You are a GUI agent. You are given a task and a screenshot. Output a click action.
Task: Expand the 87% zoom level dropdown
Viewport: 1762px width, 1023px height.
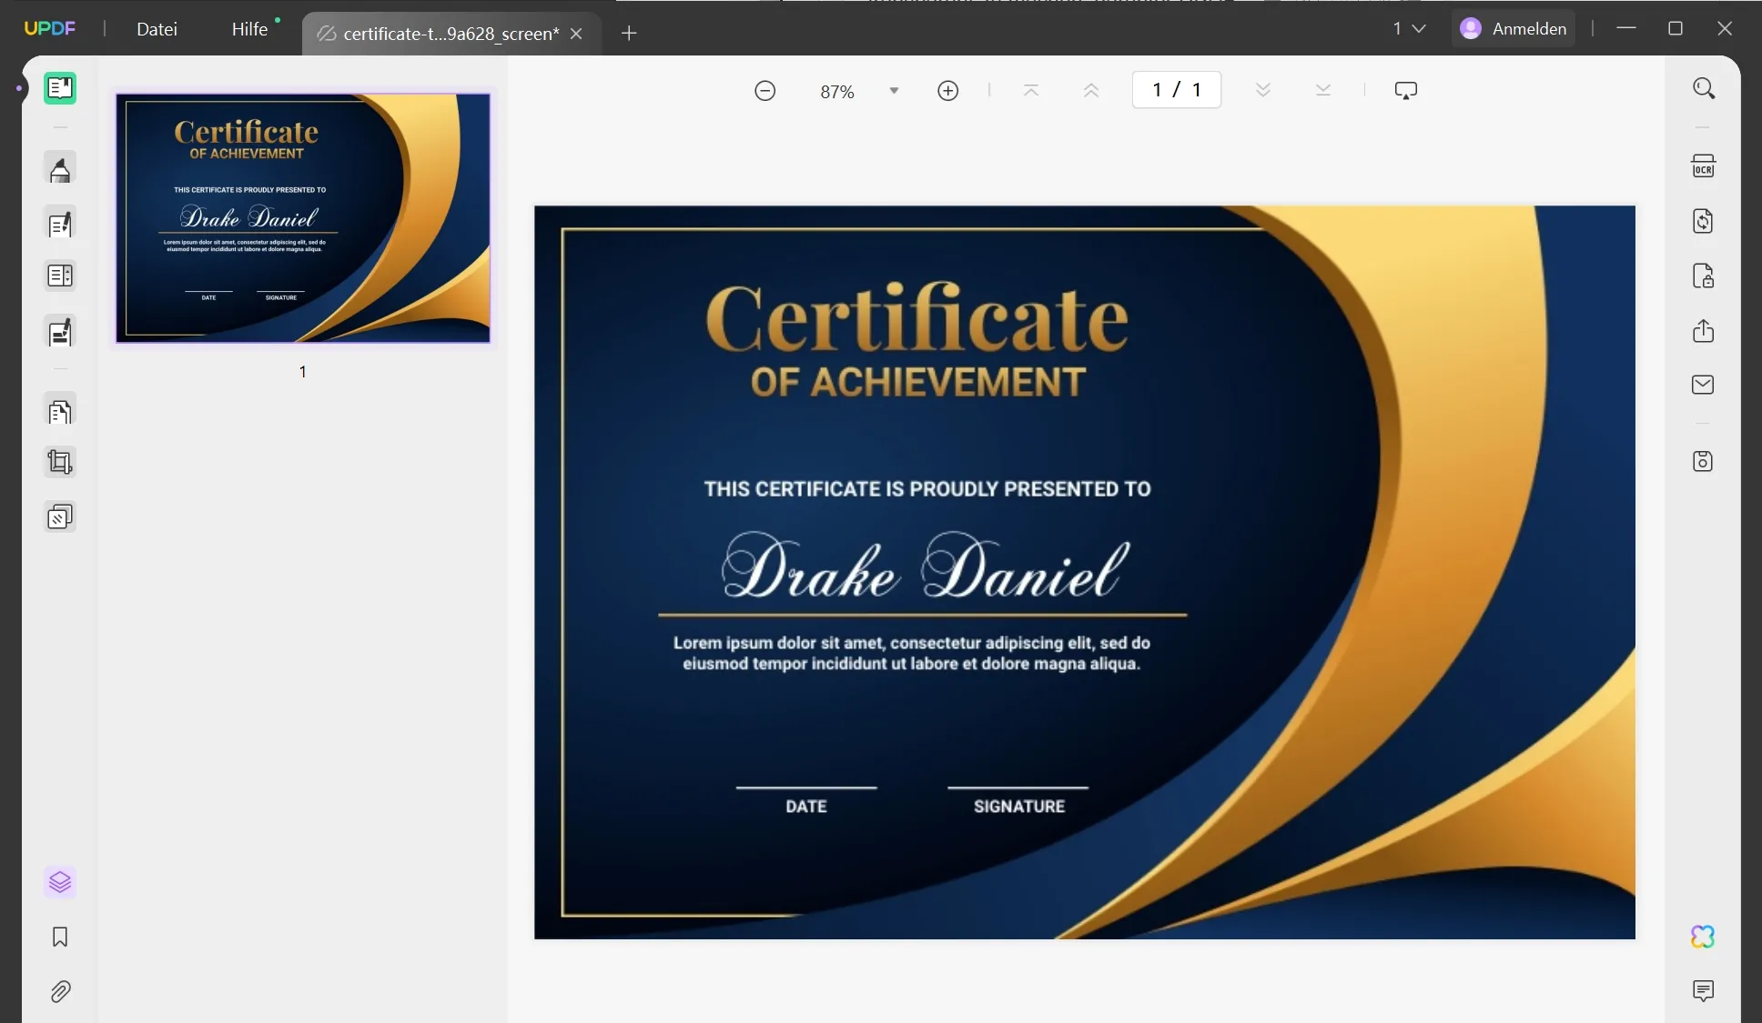894,91
